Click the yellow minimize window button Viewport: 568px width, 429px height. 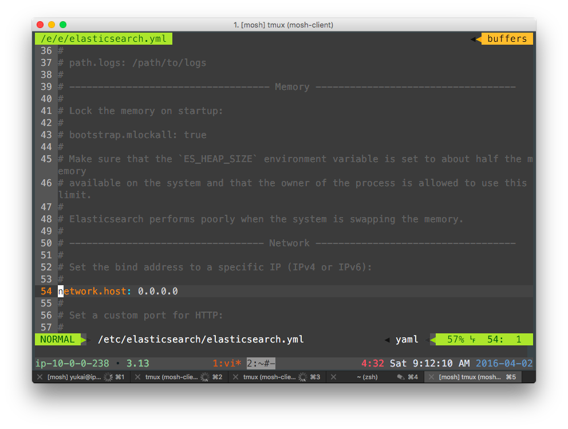tap(52, 25)
